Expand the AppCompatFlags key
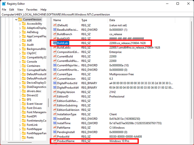Viewport: 194px width, 145px height. tap(20, 37)
